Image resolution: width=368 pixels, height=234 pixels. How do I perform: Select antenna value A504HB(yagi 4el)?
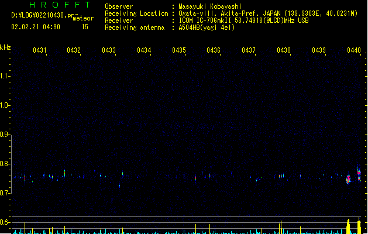[207, 27]
